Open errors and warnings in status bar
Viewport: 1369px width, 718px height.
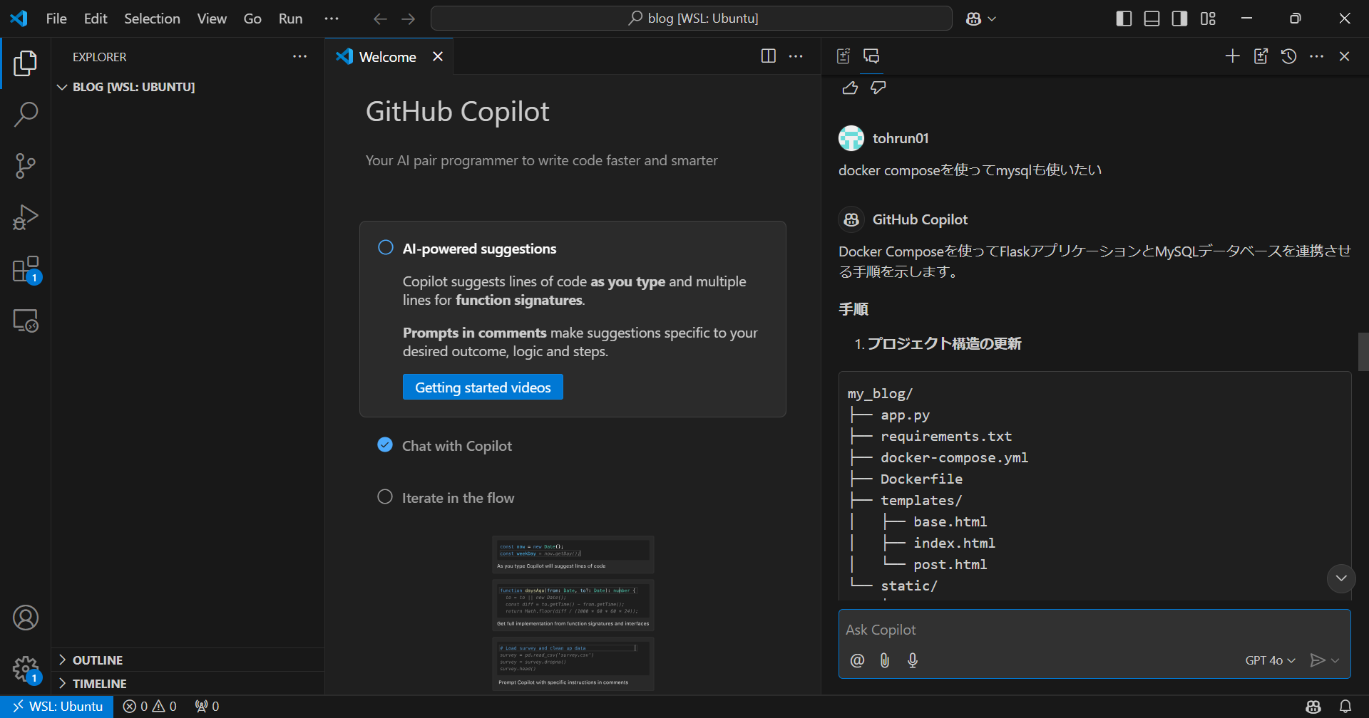pos(150,706)
